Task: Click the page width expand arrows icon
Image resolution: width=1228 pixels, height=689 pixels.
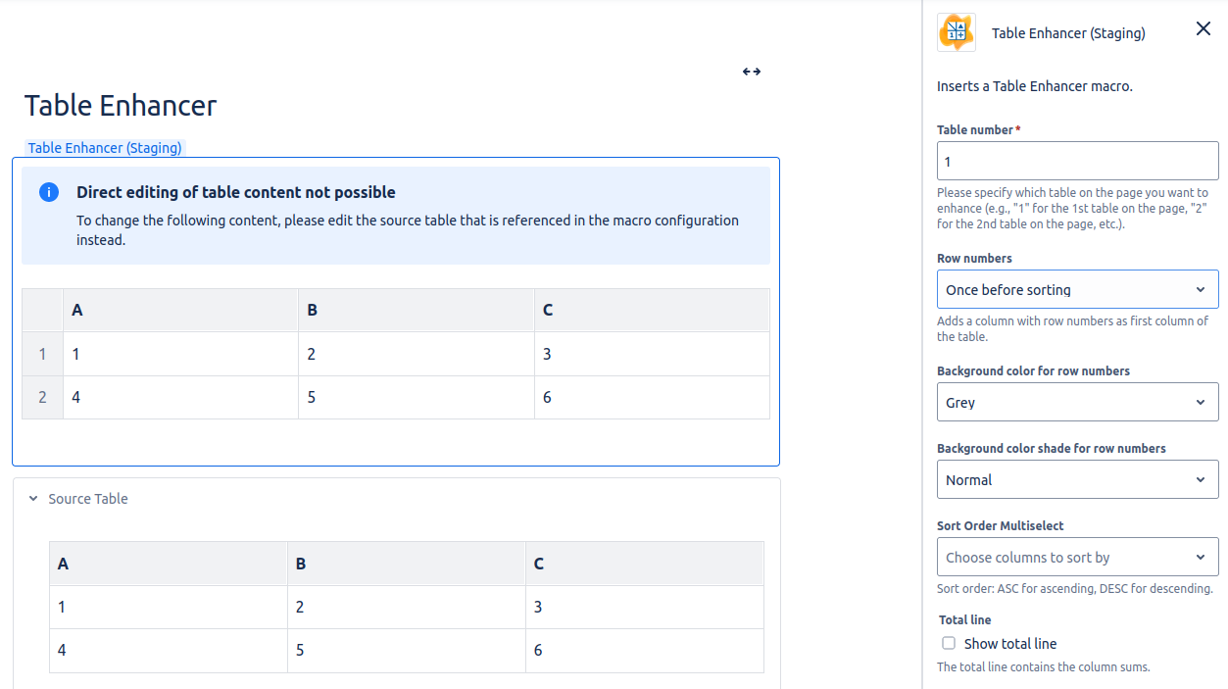Action: pyautogui.click(x=751, y=72)
